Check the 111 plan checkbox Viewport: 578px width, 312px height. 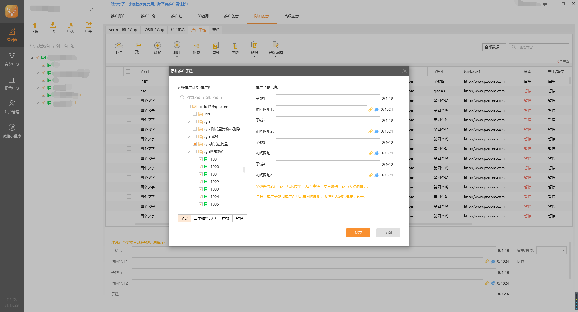[195, 114]
